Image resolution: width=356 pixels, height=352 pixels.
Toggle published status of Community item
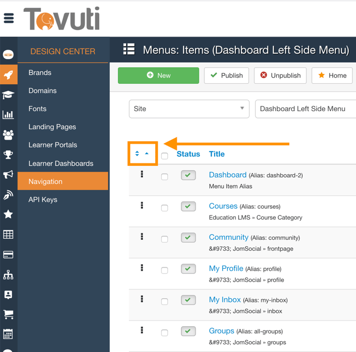188,238
